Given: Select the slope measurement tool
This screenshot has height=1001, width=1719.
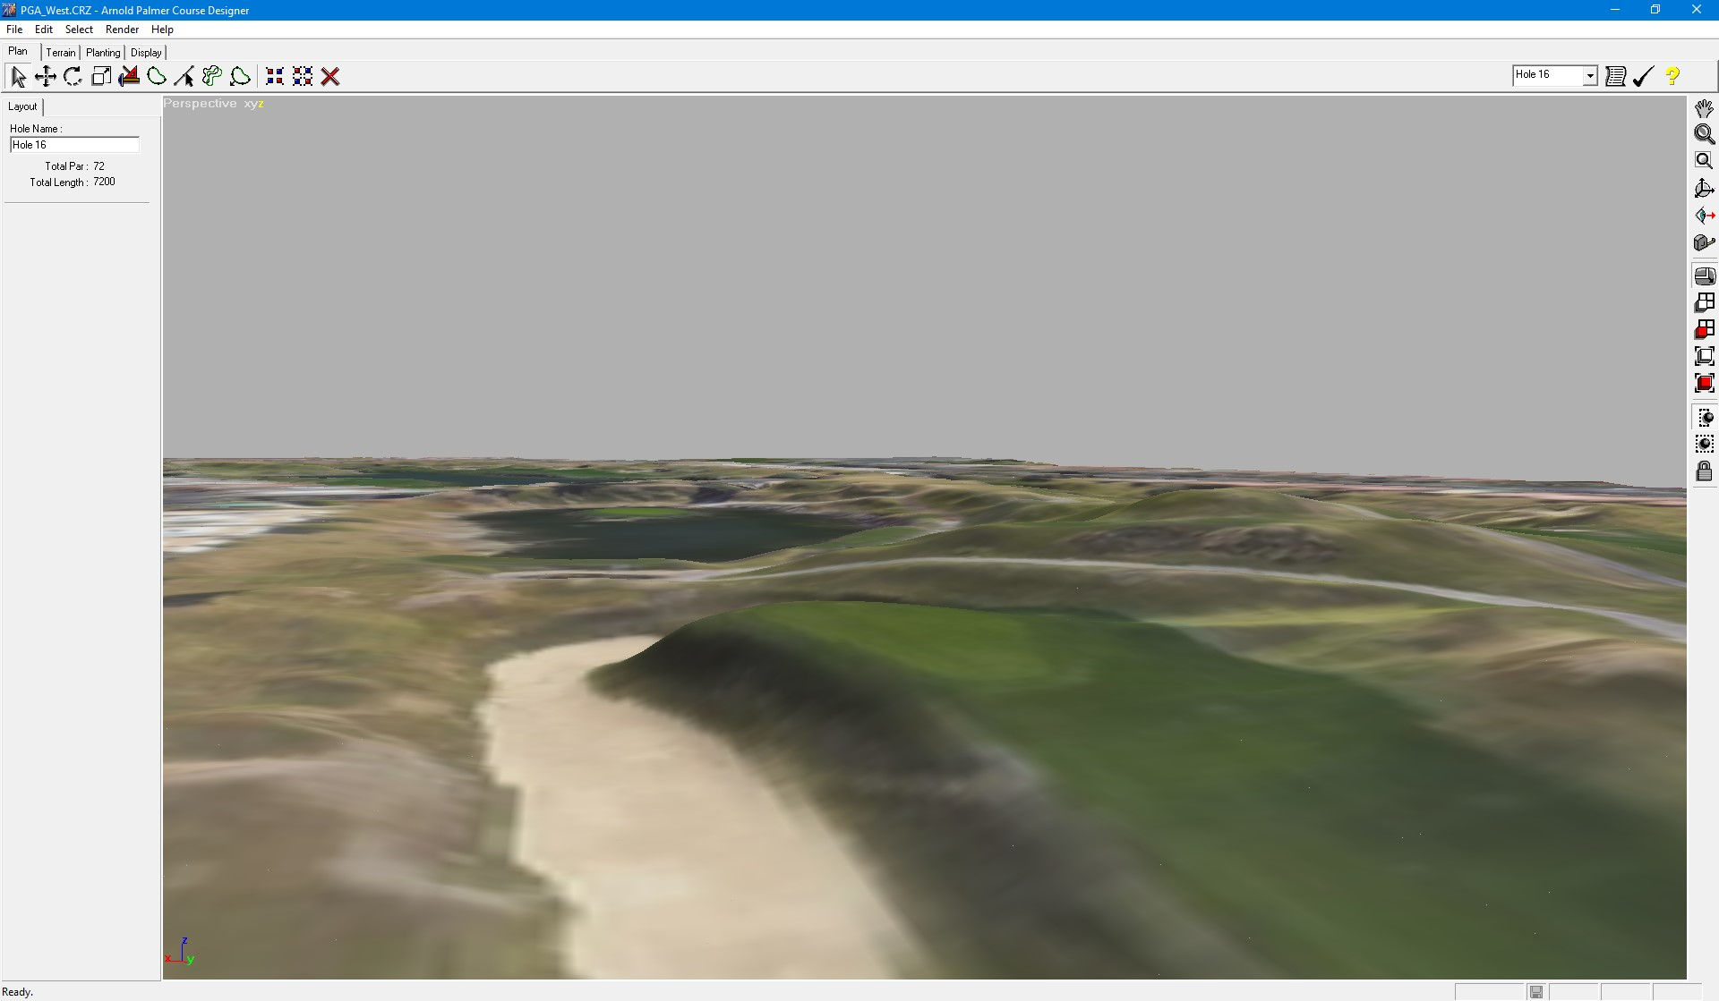Looking at the screenshot, I should click(x=128, y=76).
